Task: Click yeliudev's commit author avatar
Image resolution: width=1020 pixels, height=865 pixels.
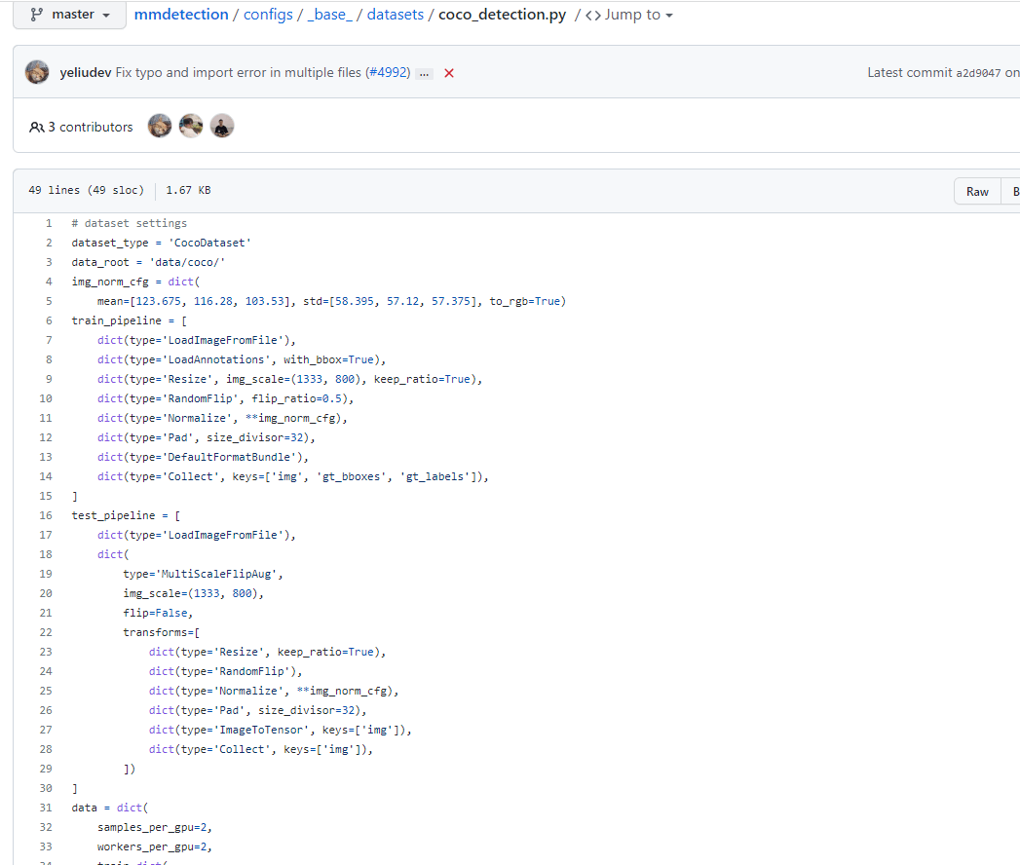Action: (x=36, y=72)
